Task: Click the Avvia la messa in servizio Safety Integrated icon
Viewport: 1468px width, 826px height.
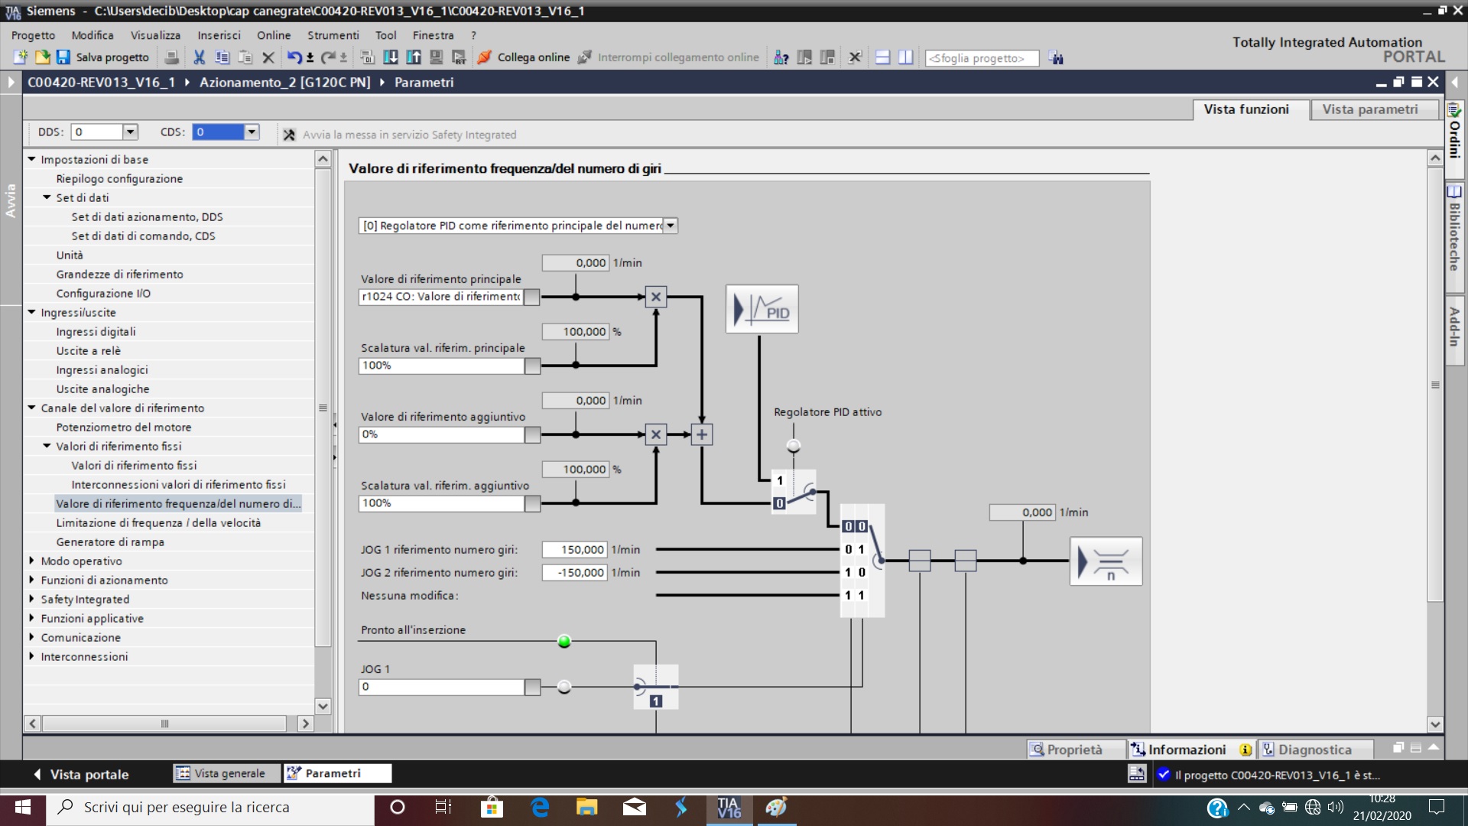Action: tap(289, 135)
